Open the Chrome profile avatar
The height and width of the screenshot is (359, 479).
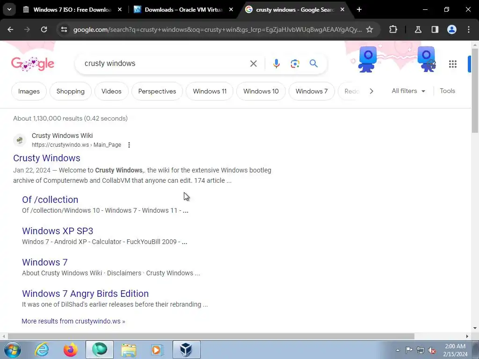click(x=452, y=29)
